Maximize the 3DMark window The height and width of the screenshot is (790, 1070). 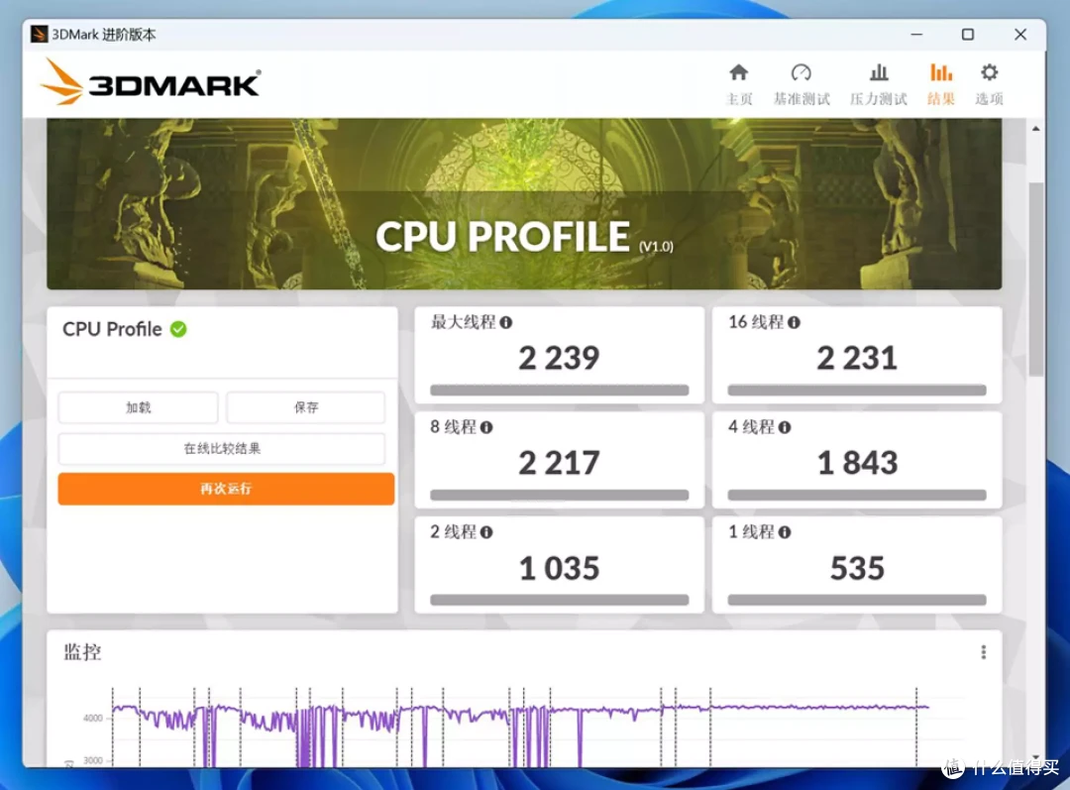(968, 34)
